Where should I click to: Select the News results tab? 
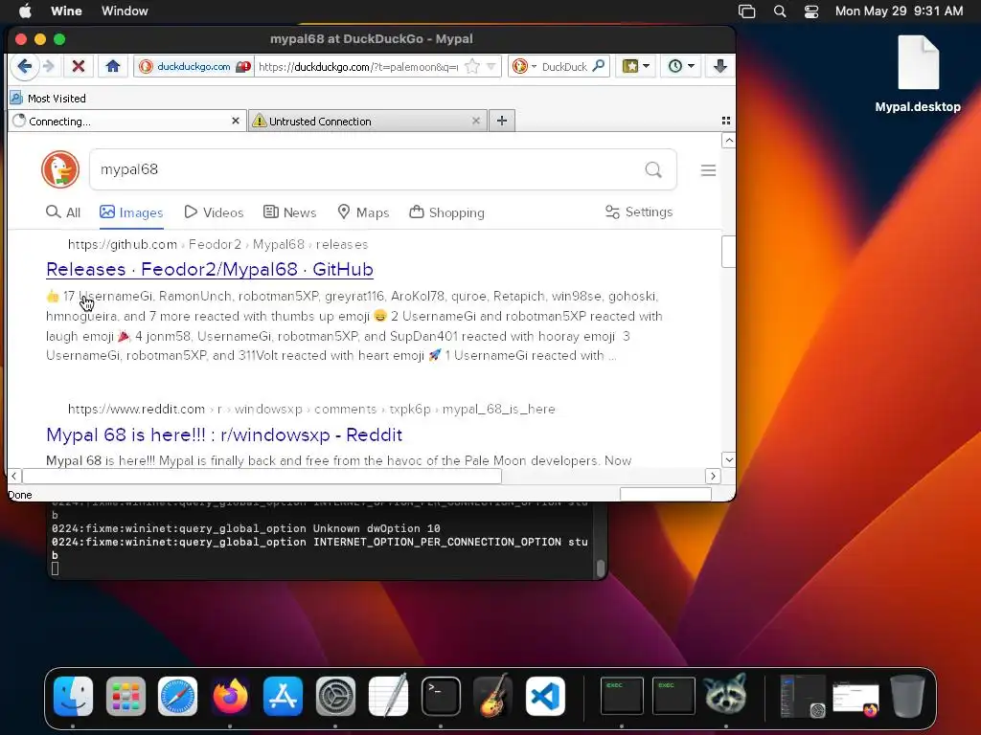289,212
